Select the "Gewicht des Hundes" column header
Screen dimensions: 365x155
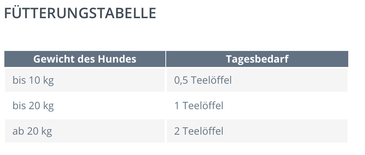click(x=85, y=59)
